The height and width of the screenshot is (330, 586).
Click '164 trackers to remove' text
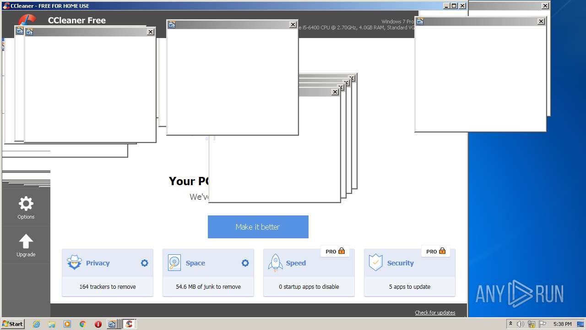point(108,287)
